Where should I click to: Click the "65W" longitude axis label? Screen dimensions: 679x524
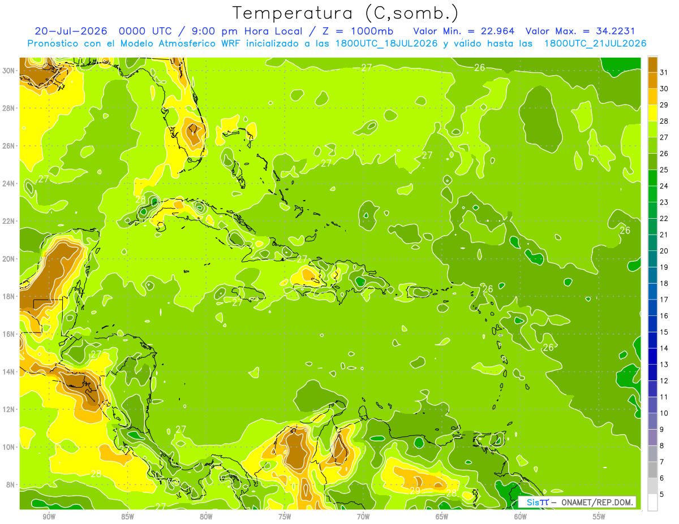tap(442, 517)
